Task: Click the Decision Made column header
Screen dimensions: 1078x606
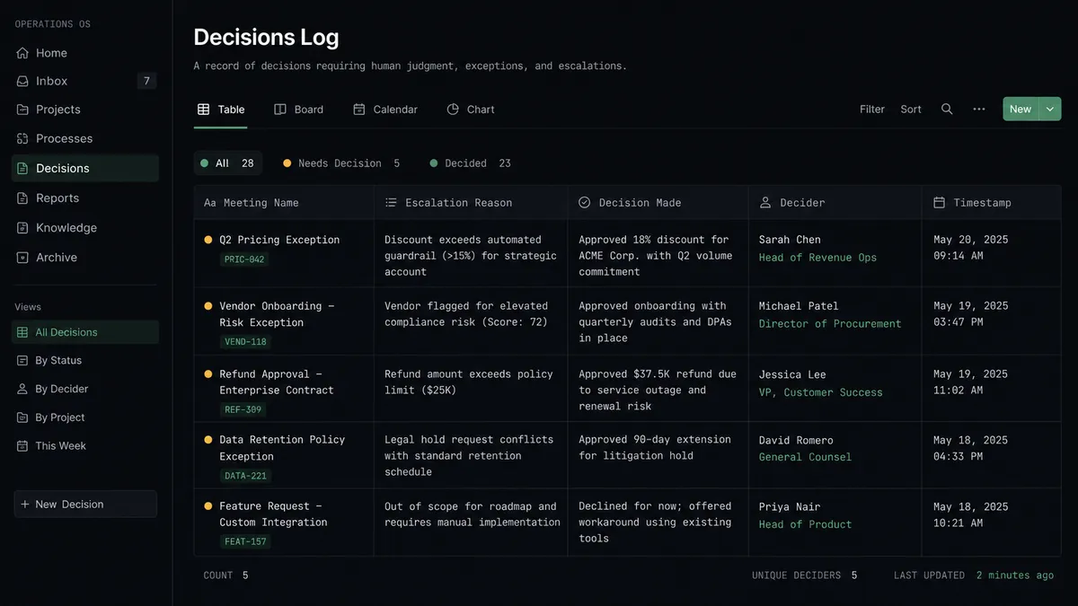Action: [658, 203]
